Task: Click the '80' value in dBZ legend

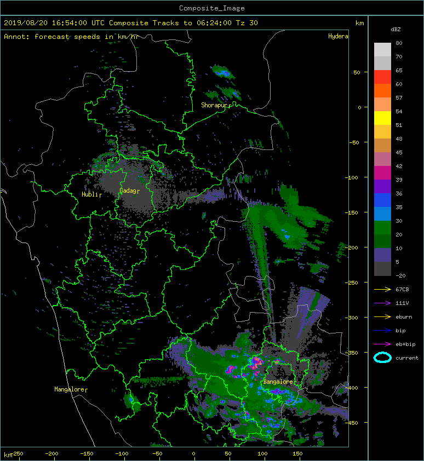Action: 399,43
